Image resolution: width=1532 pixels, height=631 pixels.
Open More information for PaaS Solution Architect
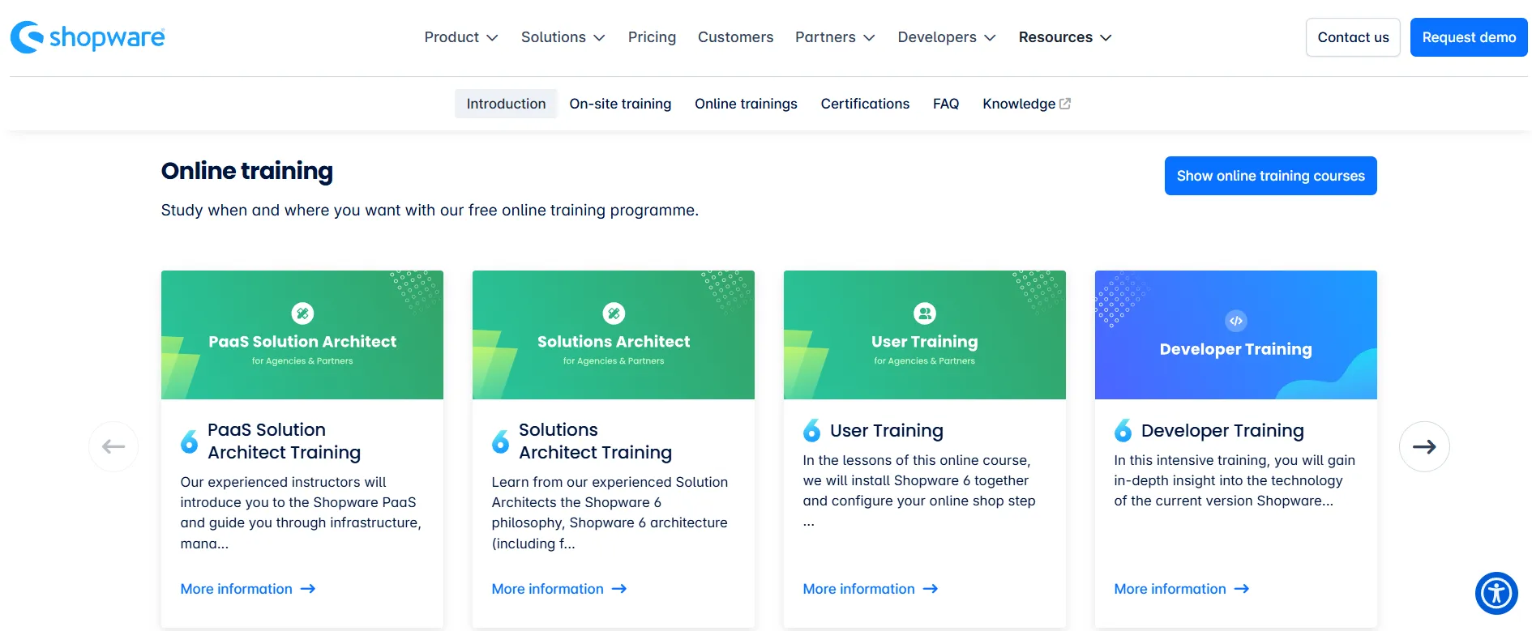pos(248,589)
